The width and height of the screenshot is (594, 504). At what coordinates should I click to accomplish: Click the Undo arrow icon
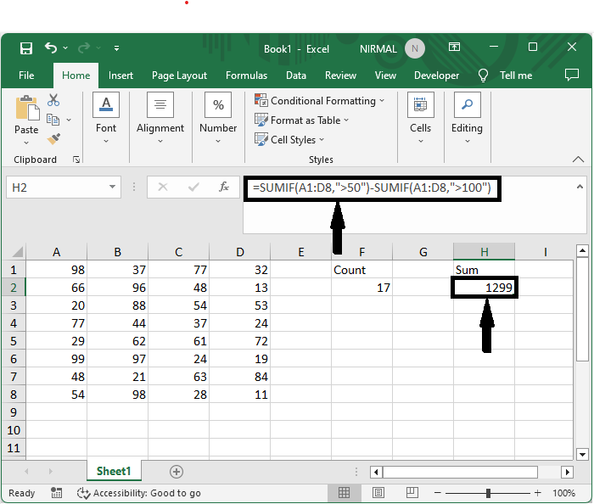[x=51, y=48]
